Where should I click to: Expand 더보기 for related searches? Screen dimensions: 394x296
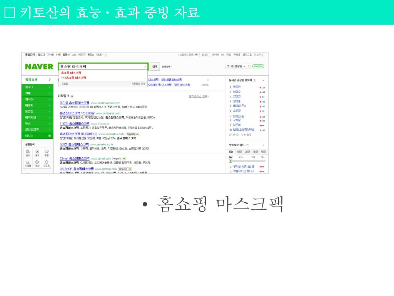(x=205, y=85)
